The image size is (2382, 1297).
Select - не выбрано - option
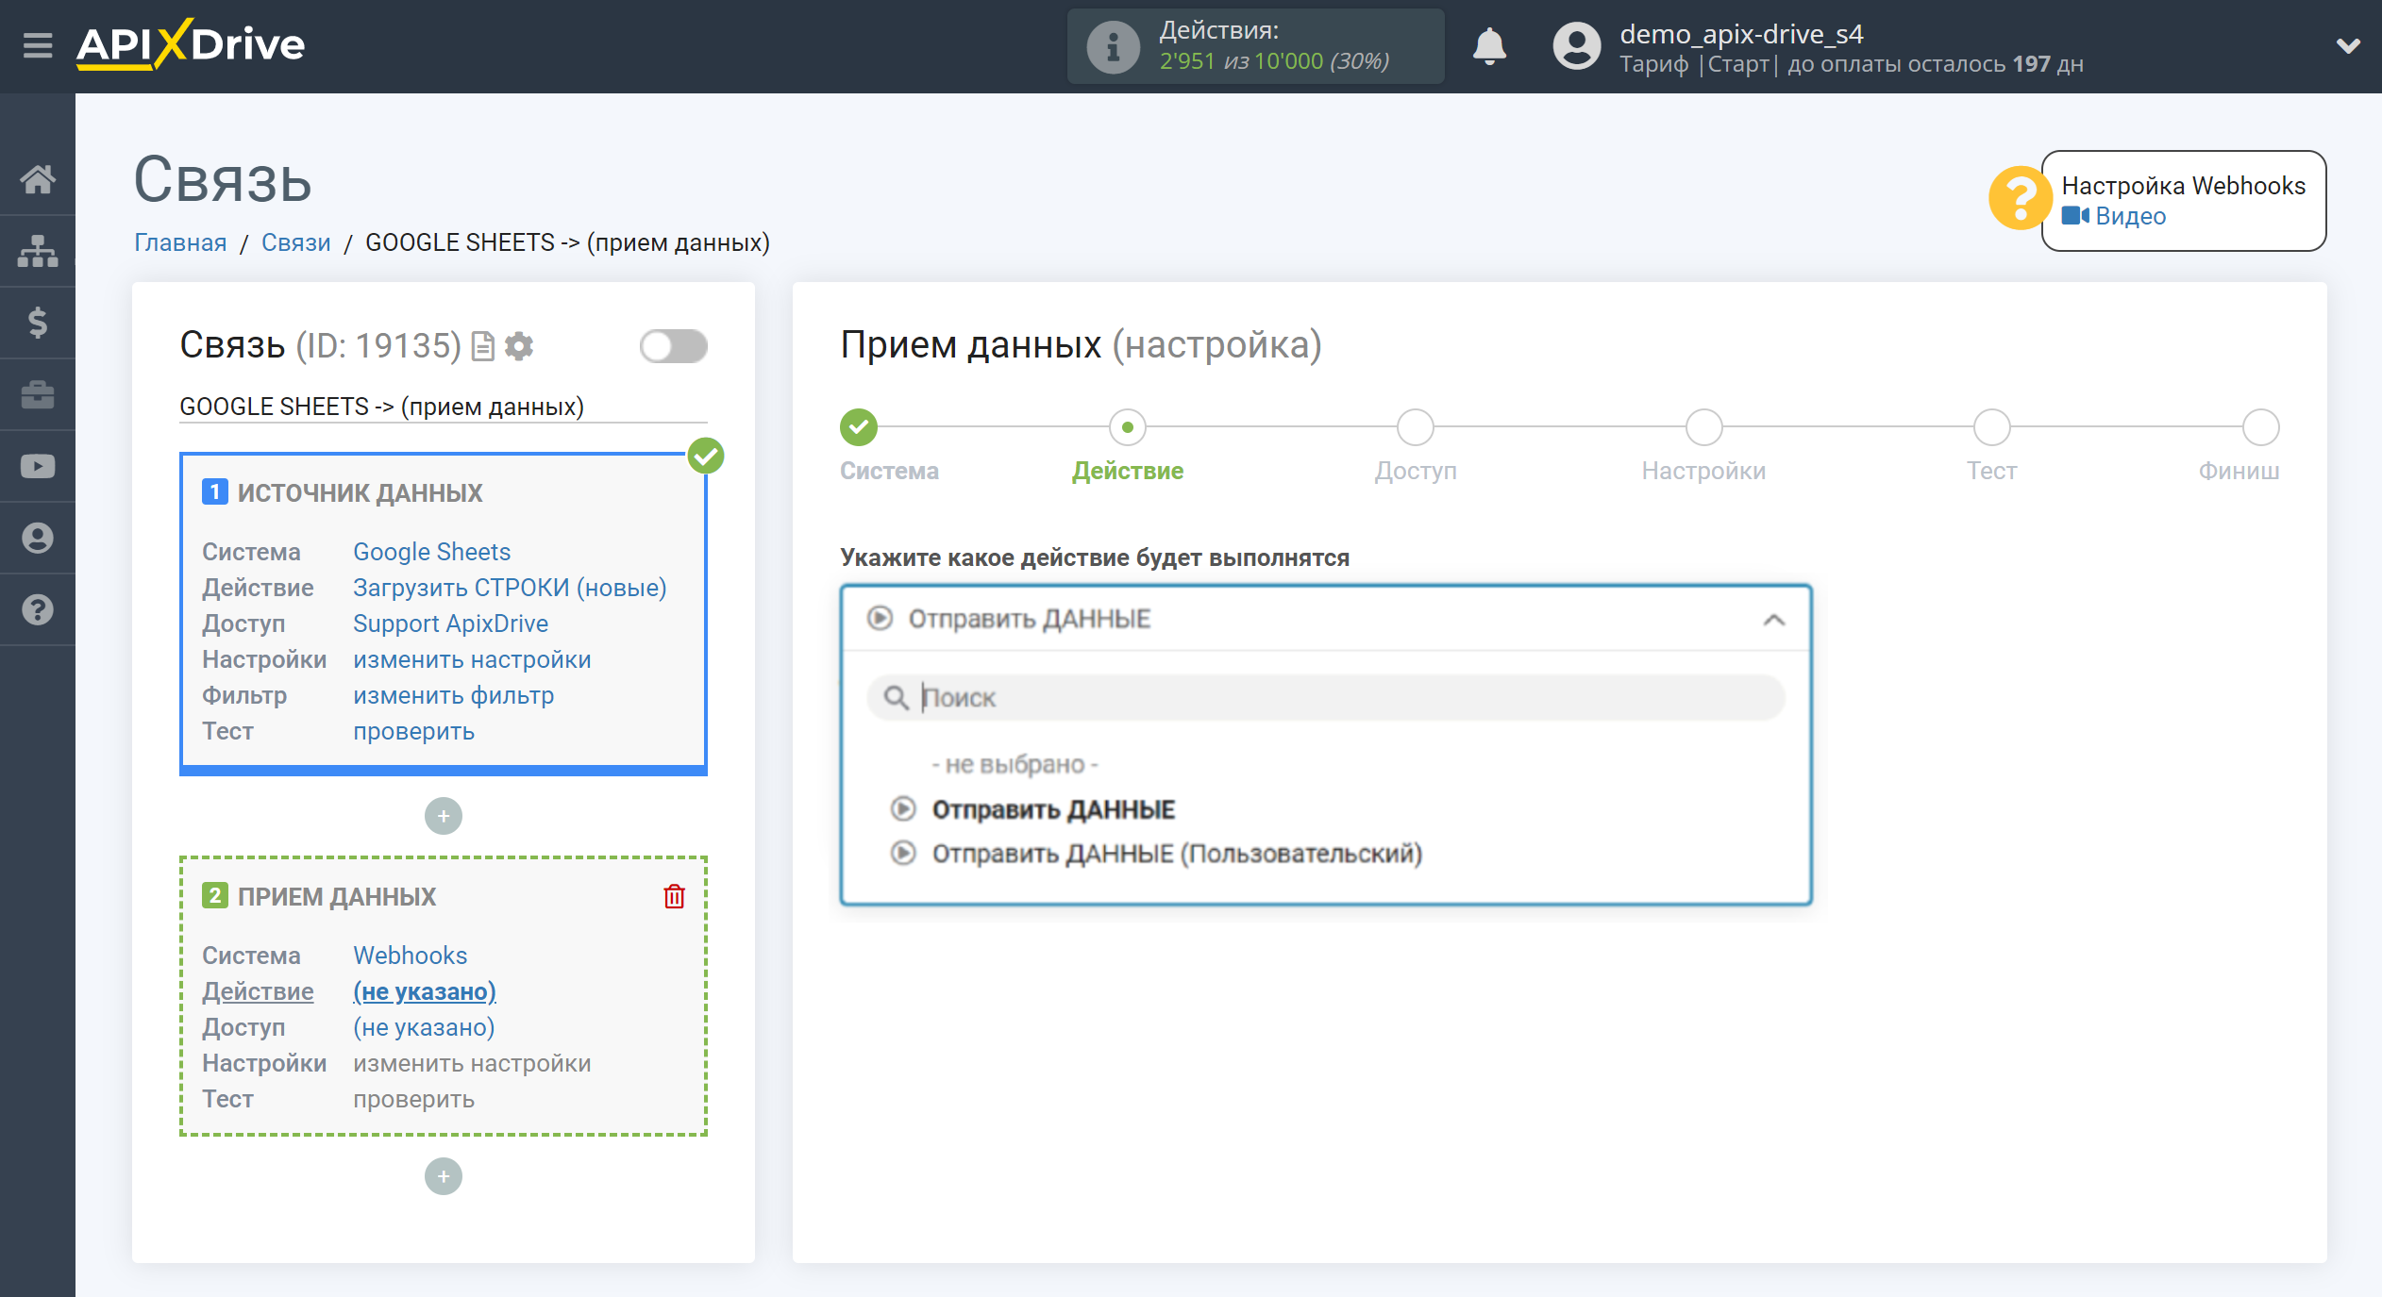1015,764
